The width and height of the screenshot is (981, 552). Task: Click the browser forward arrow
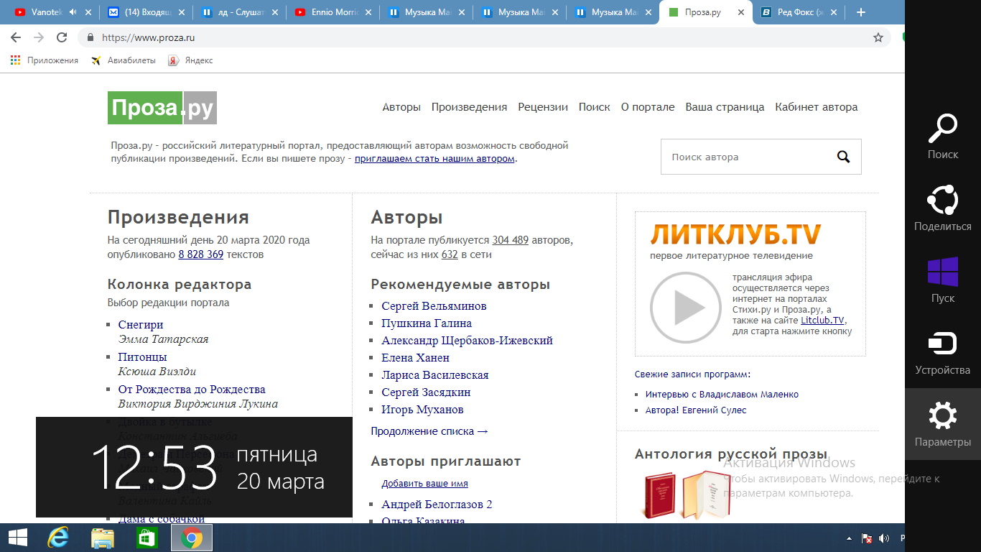click(x=39, y=37)
